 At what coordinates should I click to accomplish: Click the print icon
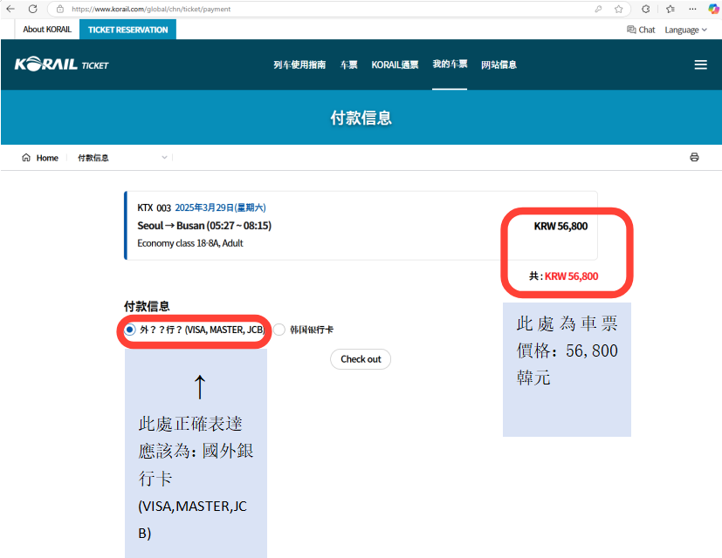click(694, 158)
